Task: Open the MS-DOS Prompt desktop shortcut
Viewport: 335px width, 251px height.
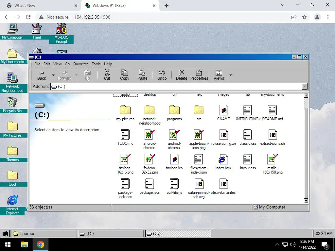Action: [61, 33]
